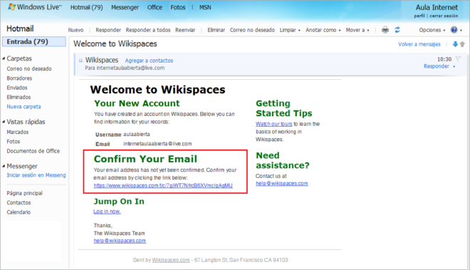
Task: Open the Mover a dropdown
Action: coord(357,30)
